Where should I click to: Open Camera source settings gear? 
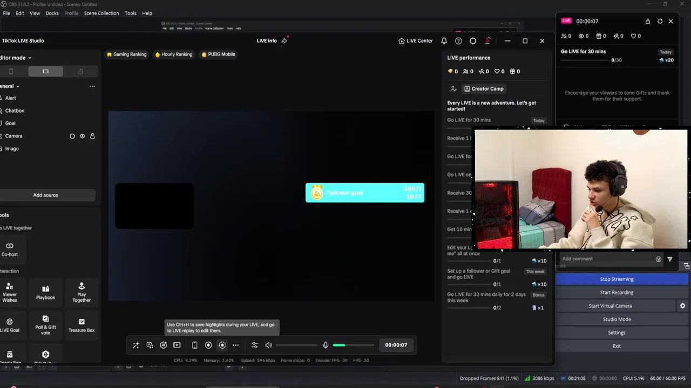click(72, 136)
